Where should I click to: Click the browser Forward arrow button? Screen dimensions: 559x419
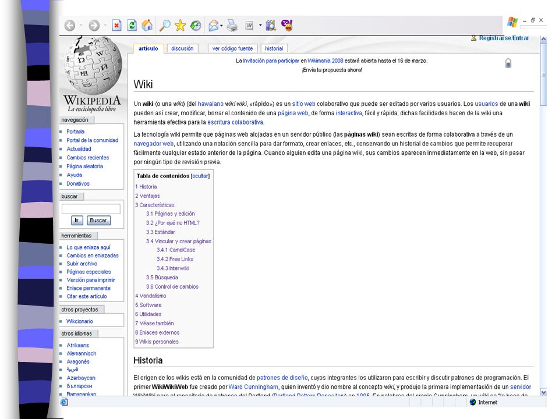click(94, 25)
